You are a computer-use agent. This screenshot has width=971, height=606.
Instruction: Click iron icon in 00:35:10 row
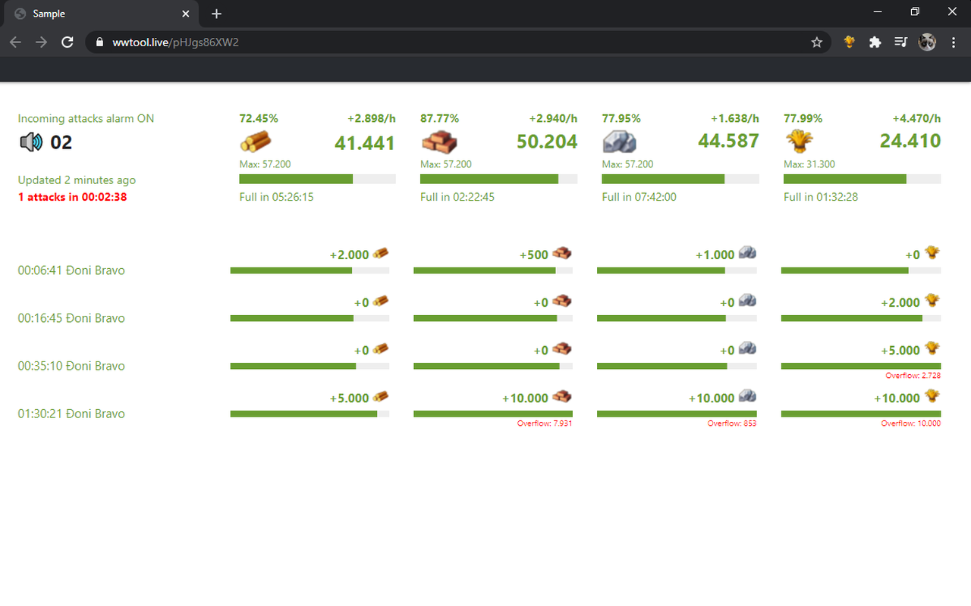click(747, 348)
